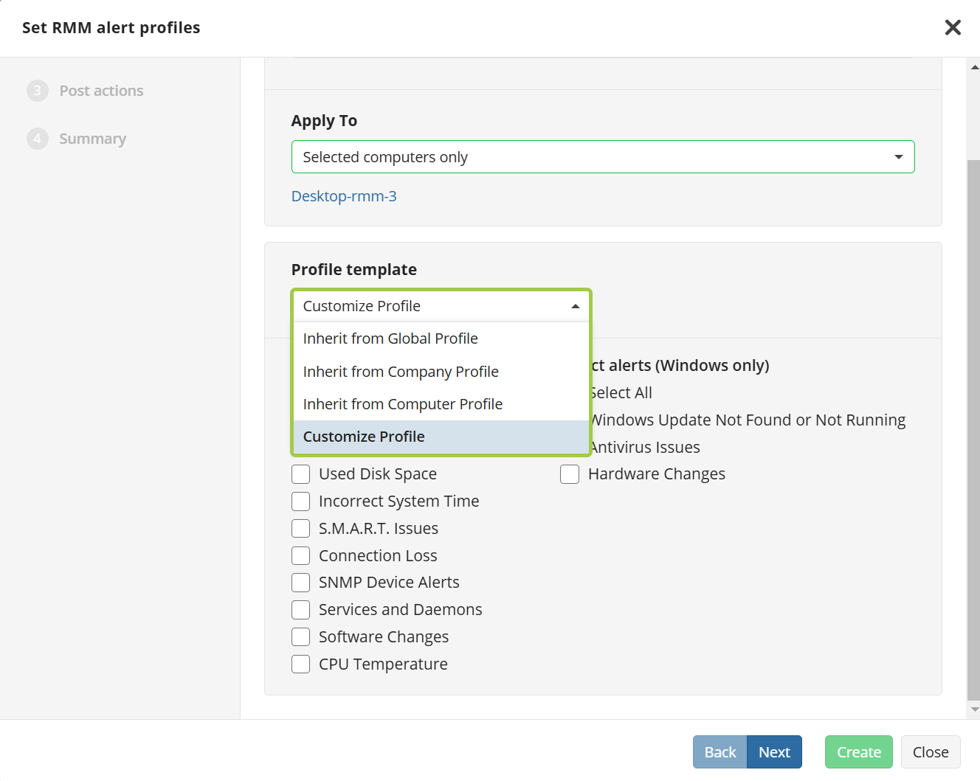The height and width of the screenshot is (781, 980).
Task: Choose Inherit from Company Profile option
Action: [x=401, y=372]
